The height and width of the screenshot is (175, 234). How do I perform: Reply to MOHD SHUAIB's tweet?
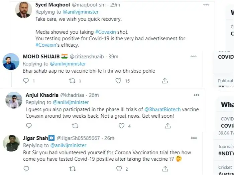(x=26, y=81)
